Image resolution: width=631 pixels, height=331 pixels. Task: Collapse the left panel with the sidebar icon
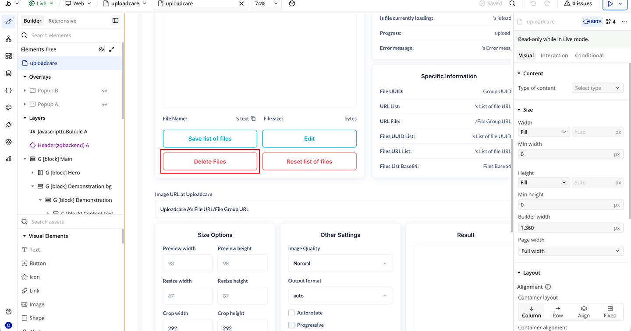pos(115,21)
